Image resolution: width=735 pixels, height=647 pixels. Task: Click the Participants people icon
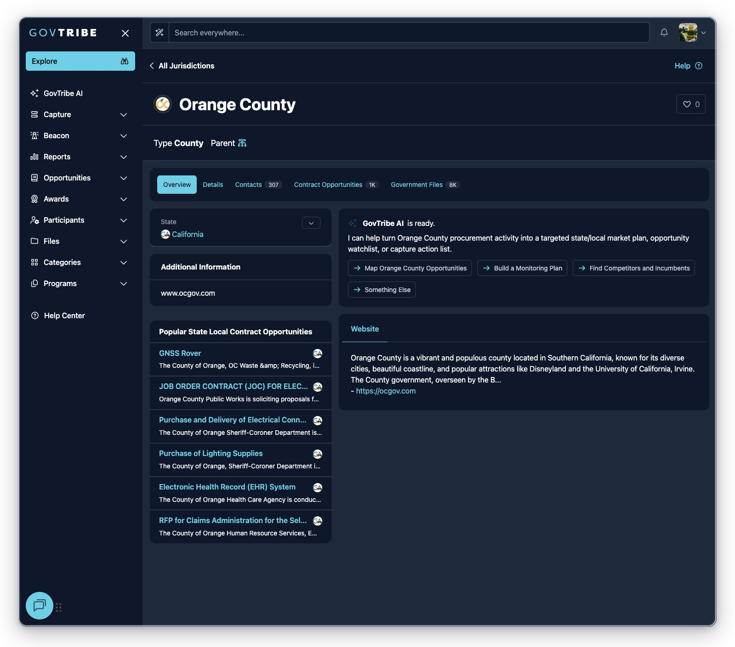click(x=34, y=220)
